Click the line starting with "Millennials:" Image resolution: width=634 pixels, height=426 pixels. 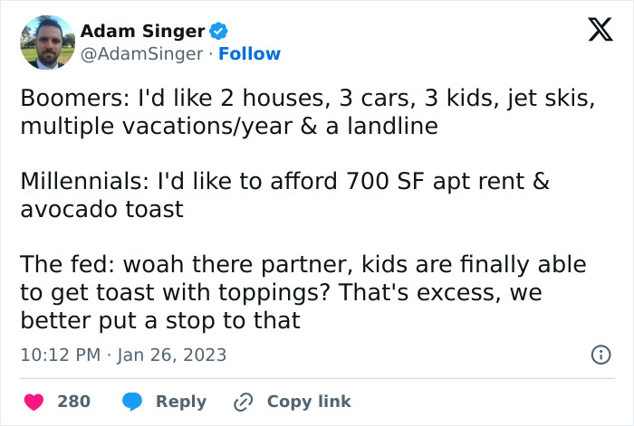(284, 182)
